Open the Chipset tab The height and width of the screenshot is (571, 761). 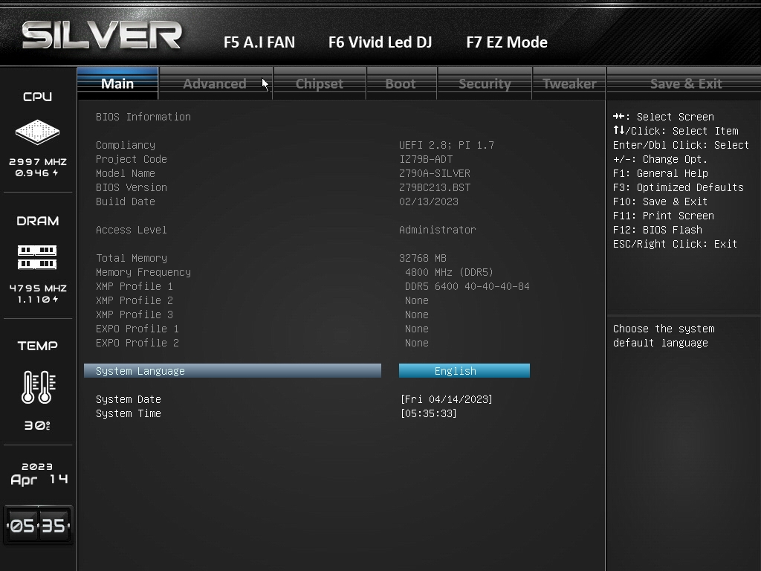(x=320, y=83)
